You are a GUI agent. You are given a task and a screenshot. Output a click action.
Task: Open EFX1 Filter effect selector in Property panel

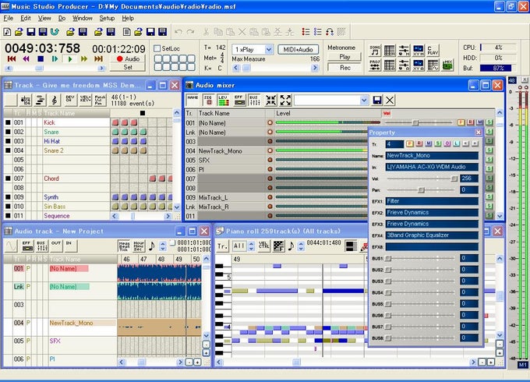tap(432, 201)
